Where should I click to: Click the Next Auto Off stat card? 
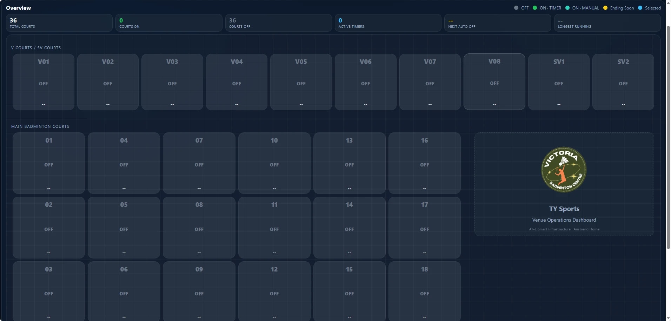[498, 23]
